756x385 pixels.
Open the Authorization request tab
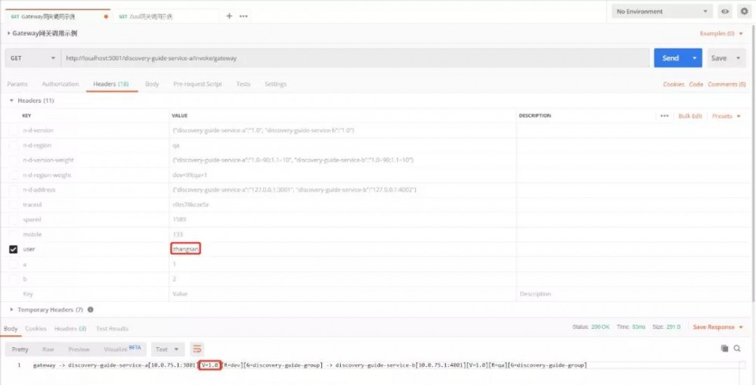60,84
